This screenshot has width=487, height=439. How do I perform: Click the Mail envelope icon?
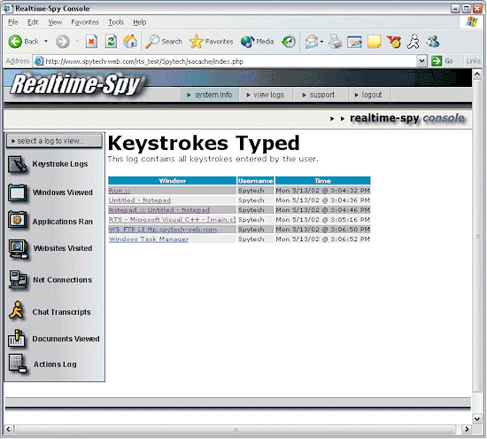312,42
